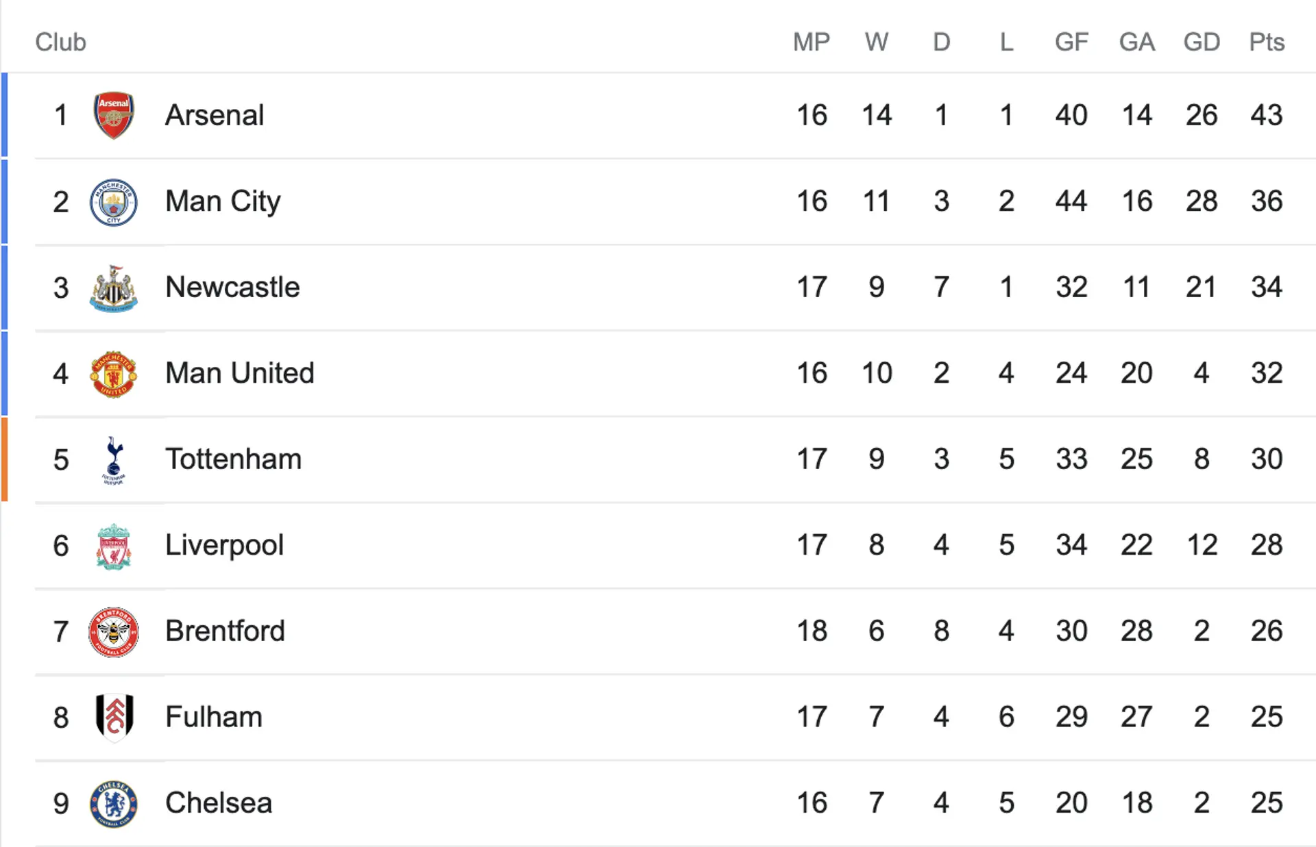This screenshot has height=847, width=1316.
Task: Click the Man United club crest
Action: point(114,374)
